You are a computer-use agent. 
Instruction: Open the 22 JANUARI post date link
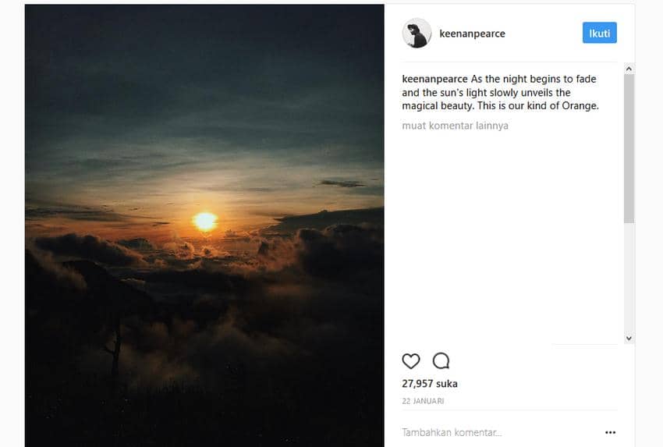coord(424,401)
